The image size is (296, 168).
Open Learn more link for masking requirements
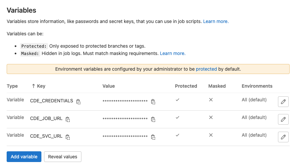tap(173, 54)
